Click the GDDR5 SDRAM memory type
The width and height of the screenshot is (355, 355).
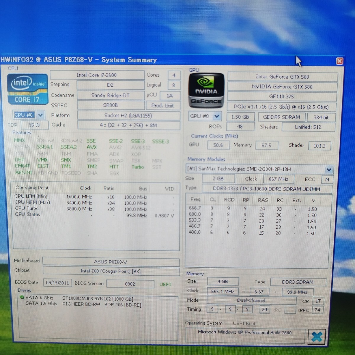coord(281,117)
